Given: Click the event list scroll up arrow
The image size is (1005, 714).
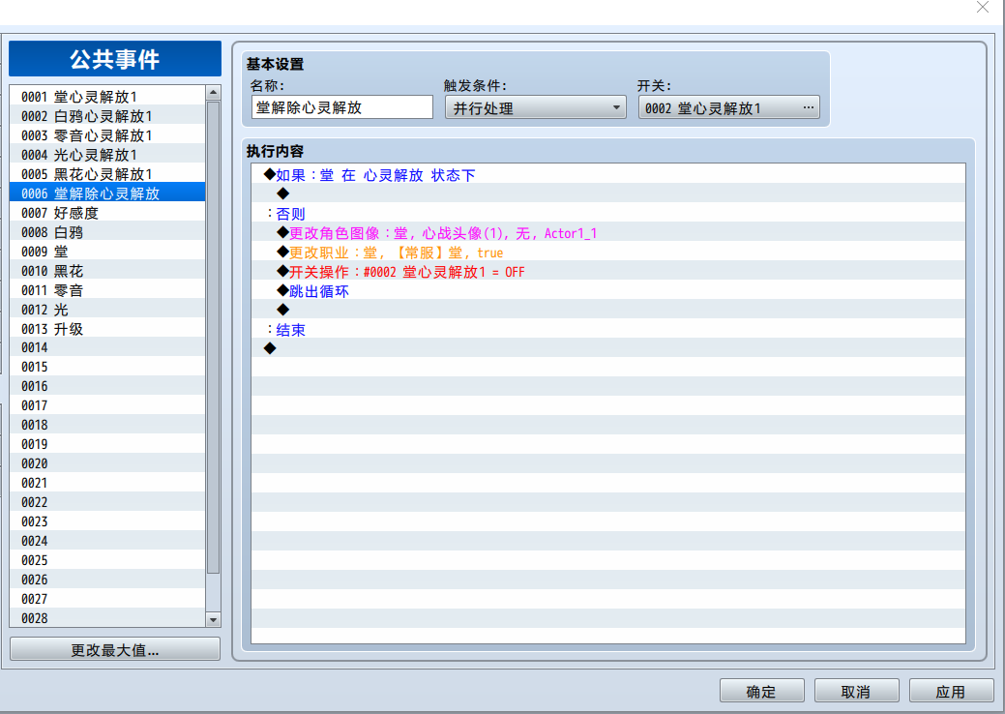Looking at the screenshot, I should (214, 93).
